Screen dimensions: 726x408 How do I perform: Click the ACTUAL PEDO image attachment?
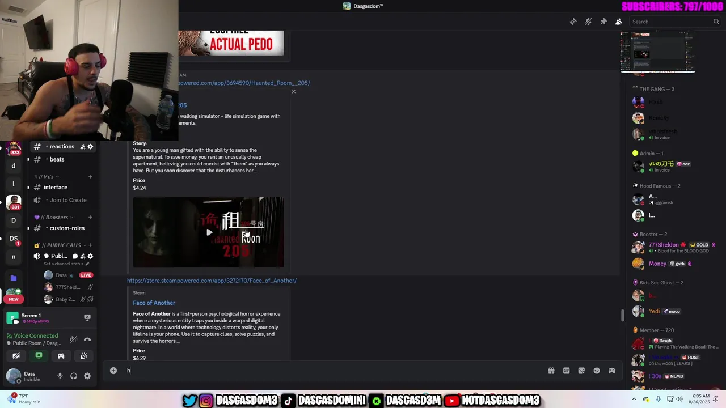[231, 43]
